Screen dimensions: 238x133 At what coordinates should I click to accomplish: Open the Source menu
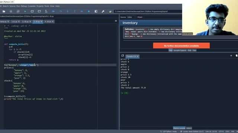coord(12,6)
